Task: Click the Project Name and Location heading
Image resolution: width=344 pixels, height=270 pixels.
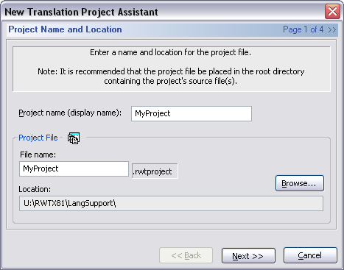Action: 65,29
